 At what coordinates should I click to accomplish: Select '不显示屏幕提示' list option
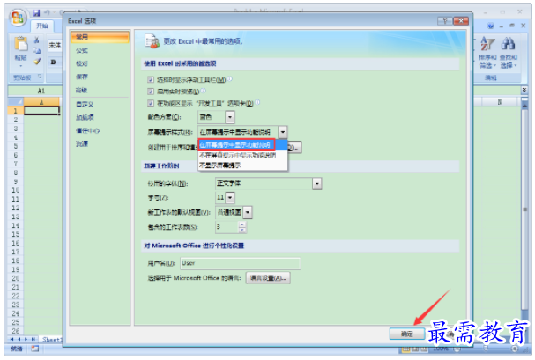242,165
